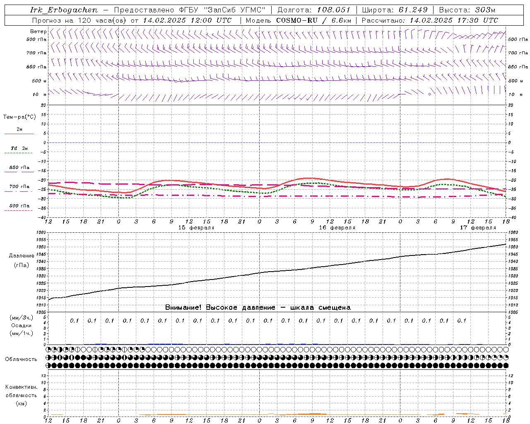530x424 pixels.
Task: Click the 'Модель COSMO-RU / 6.6км' label
Action: (299, 20)
